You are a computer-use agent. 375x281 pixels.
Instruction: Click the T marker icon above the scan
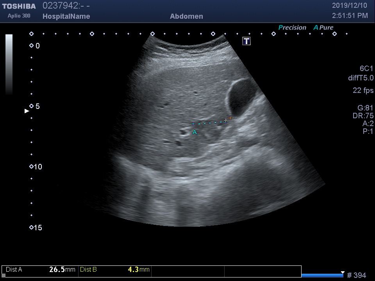[246, 41]
